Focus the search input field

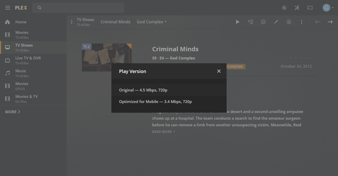point(78,8)
